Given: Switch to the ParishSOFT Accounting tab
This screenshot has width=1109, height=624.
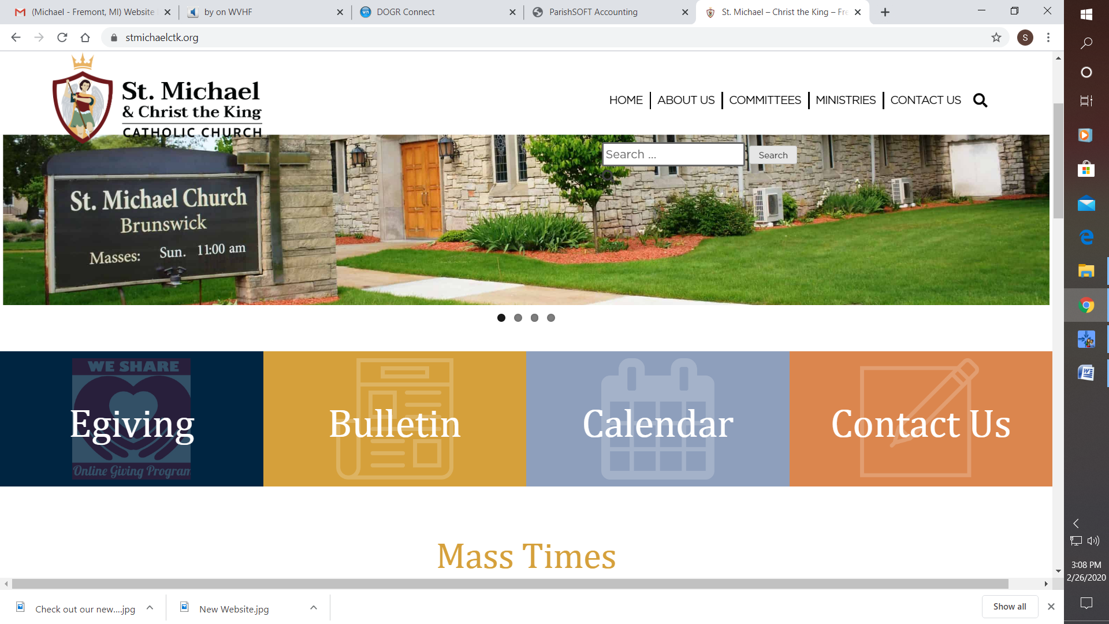Looking at the screenshot, I should click(x=593, y=12).
